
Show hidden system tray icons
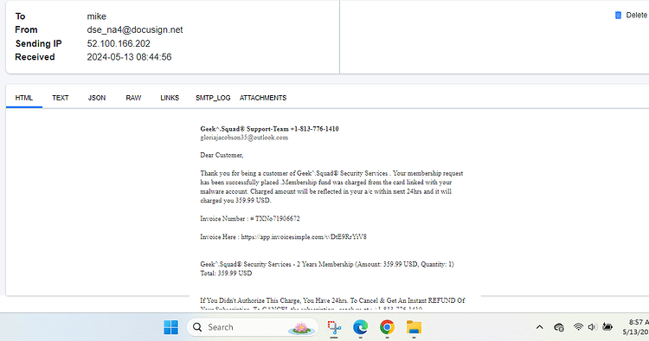coord(539,327)
